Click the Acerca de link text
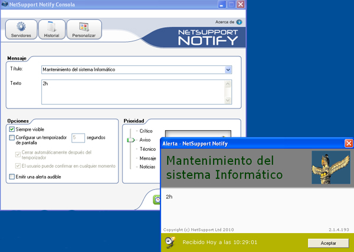354x252 pixels. tap(225, 22)
